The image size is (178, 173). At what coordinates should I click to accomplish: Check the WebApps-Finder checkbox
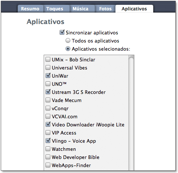[x=48, y=165]
